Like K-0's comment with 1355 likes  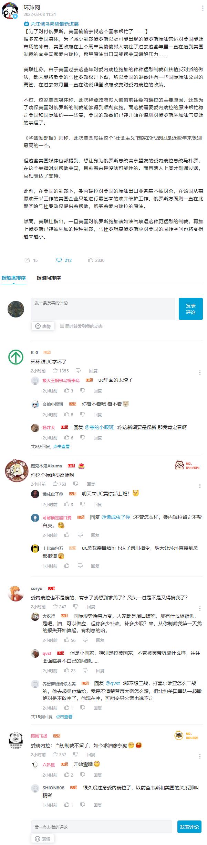pos(55,371)
